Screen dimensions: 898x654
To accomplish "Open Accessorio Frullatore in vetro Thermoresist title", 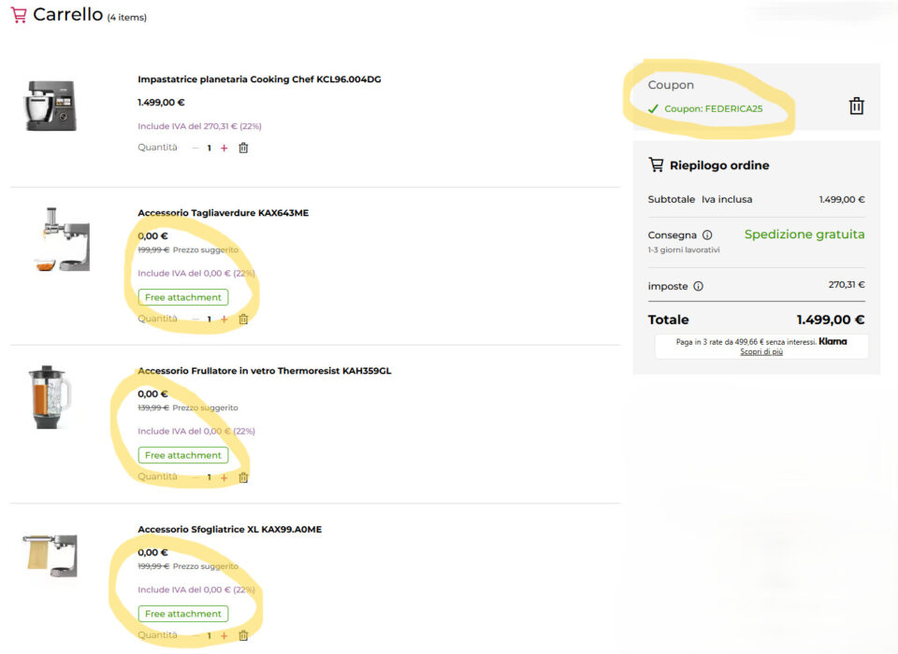I will 265,371.
